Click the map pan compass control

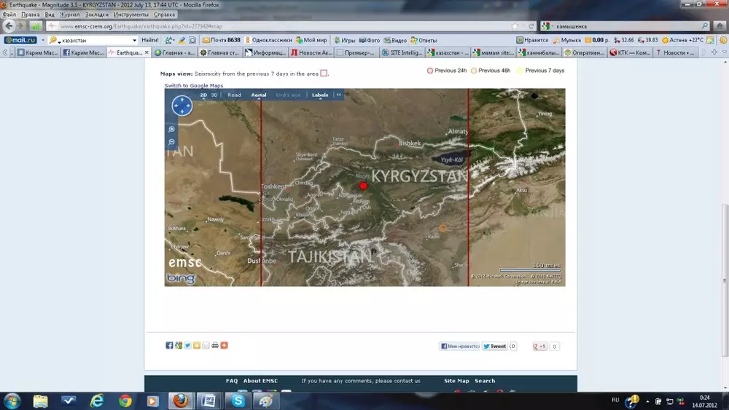[182, 106]
